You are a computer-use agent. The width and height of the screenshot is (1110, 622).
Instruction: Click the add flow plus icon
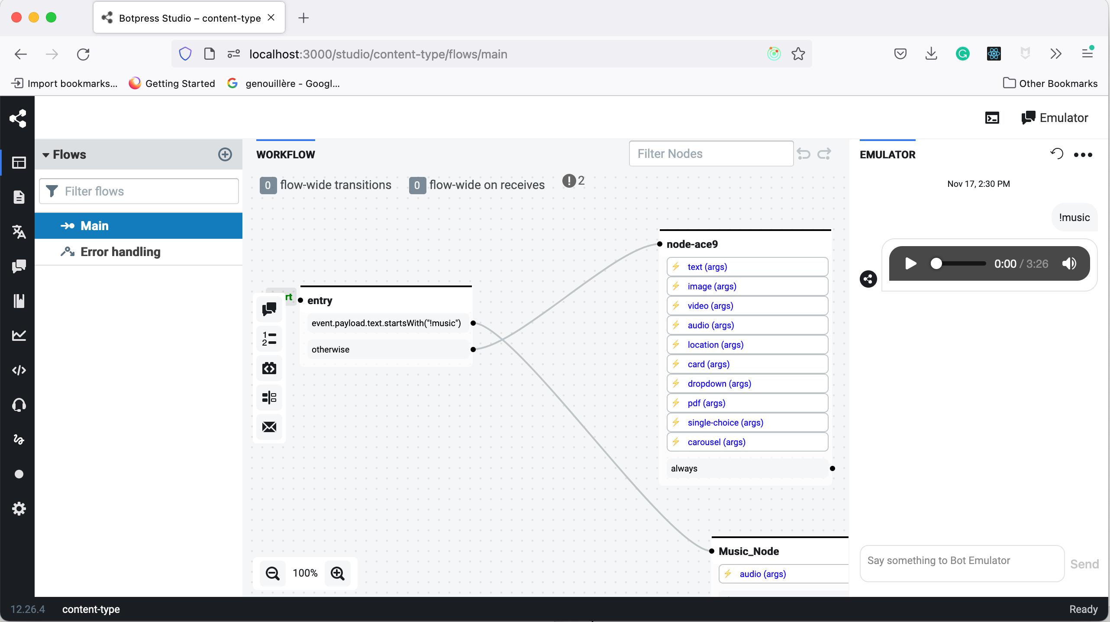(225, 154)
